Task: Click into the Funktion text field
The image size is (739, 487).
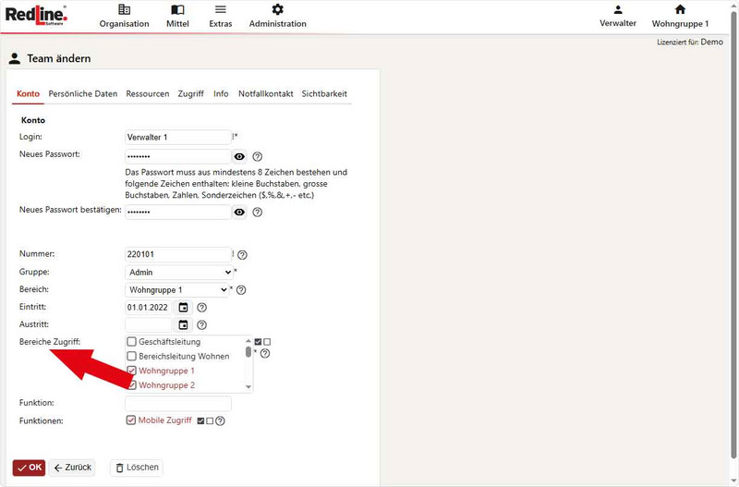Action: tap(177, 403)
